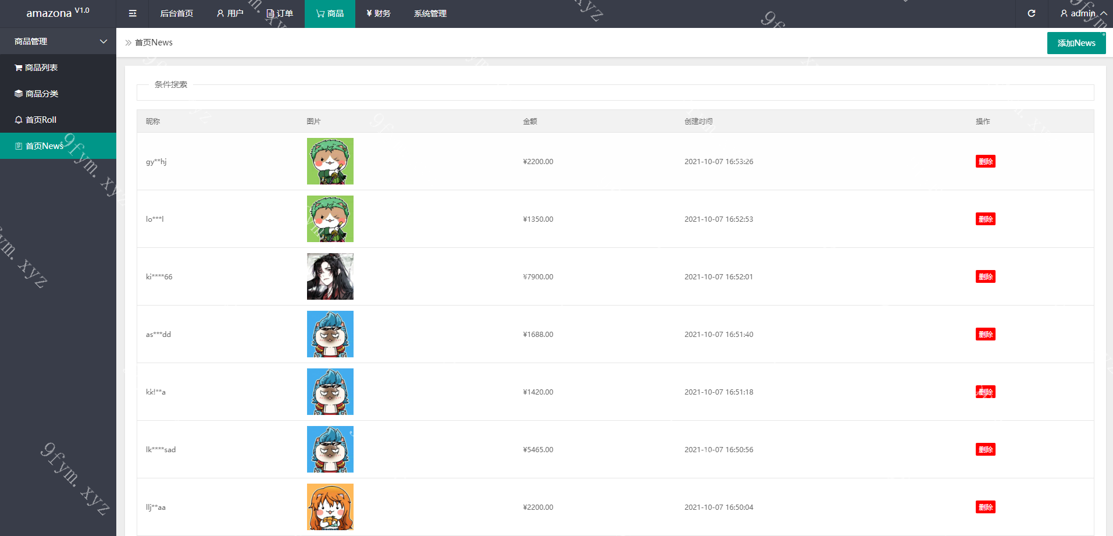Click the 条件搜索 section header
The height and width of the screenshot is (536, 1113).
coord(171,84)
